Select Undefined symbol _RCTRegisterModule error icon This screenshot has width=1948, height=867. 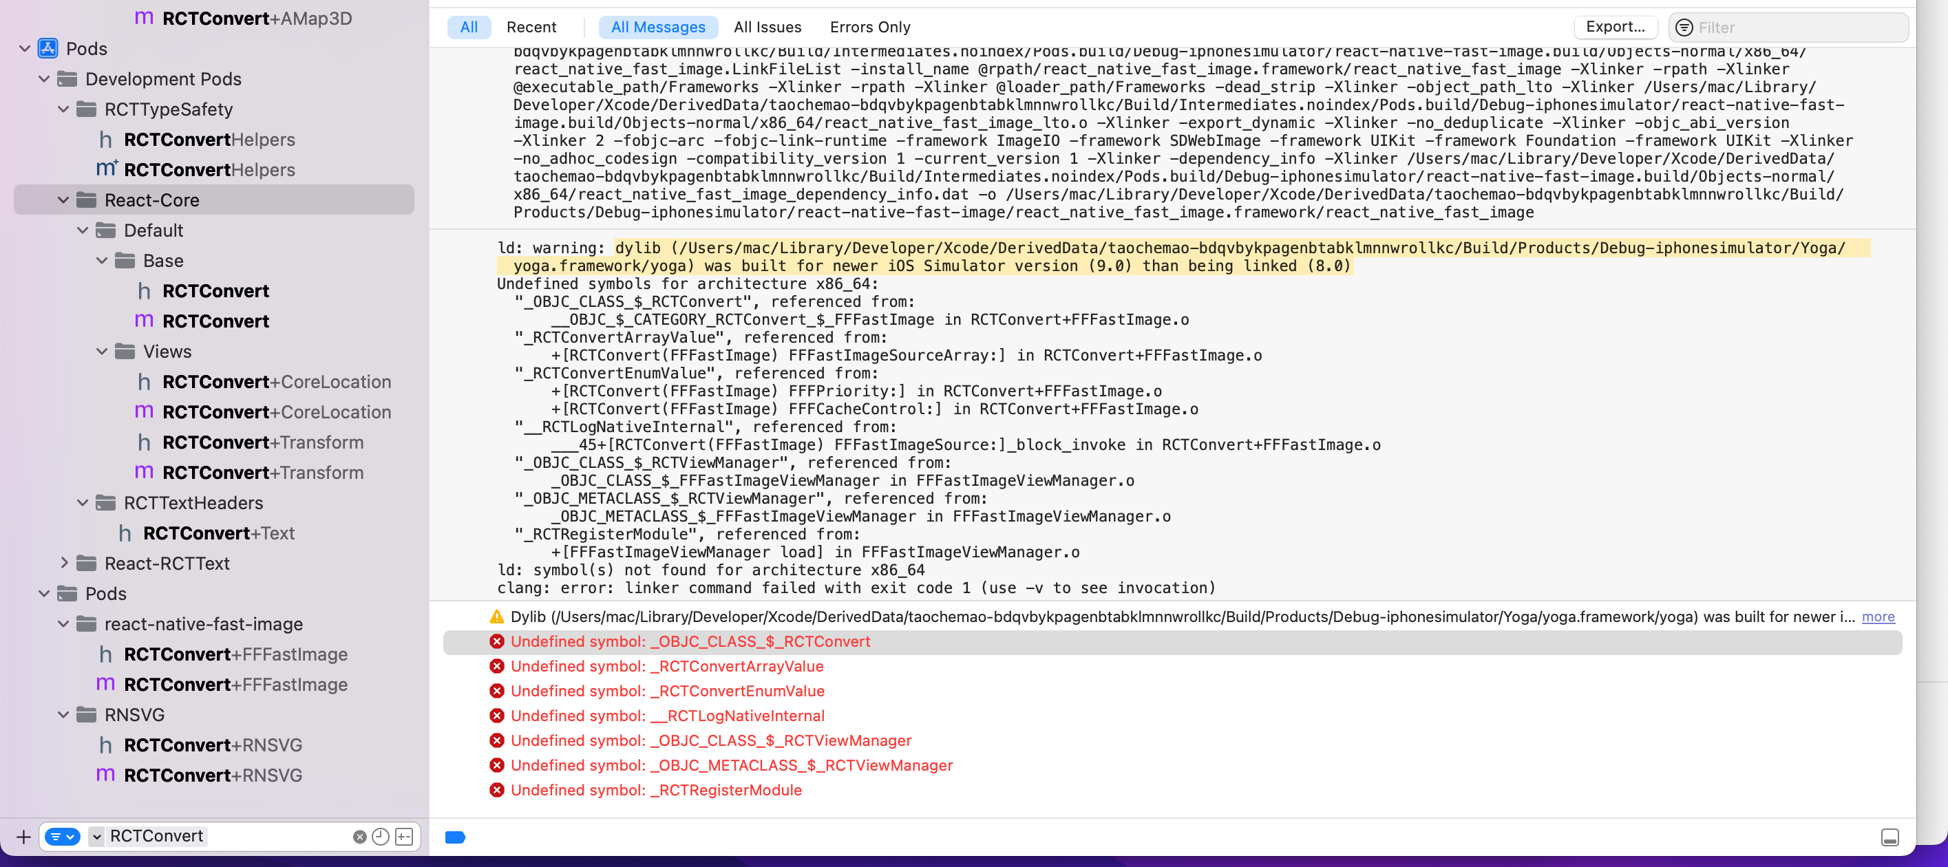tap(497, 790)
